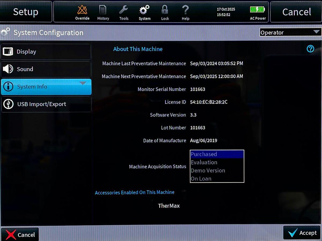This screenshot has width=322, height=241.
Task: Choose Evaluation in acquisition status list
Action: pos(217,162)
